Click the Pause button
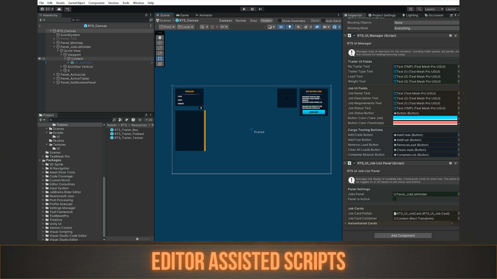Viewport: 497px width, 279px height. click(252, 9)
